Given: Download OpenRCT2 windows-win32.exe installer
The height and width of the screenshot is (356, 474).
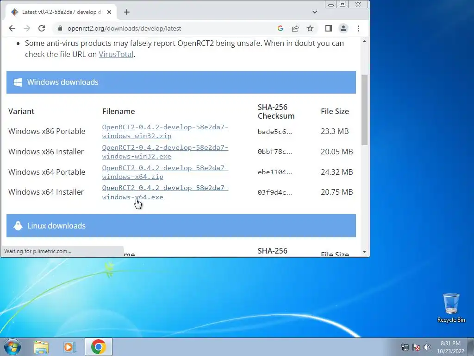Looking at the screenshot, I should tap(165, 152).
